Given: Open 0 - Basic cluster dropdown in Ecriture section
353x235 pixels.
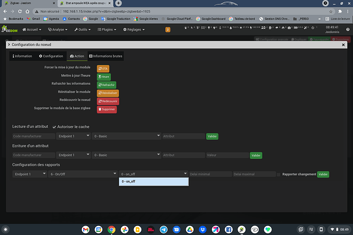Looking at the screenshot, I should [126, 155].
